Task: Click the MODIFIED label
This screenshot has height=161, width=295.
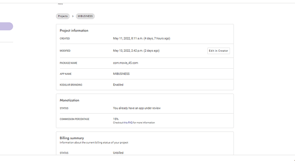Action: 65,51
